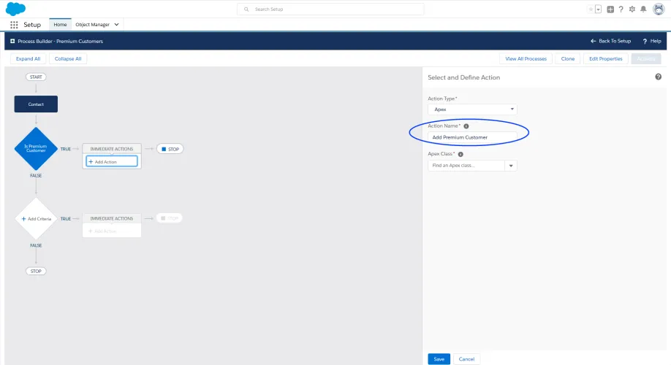Image resolution: width=671 pixels, height=365 pixels.
Task: Click the STOP node after first Immediate Actions
Action: click(x=170, y=149)
